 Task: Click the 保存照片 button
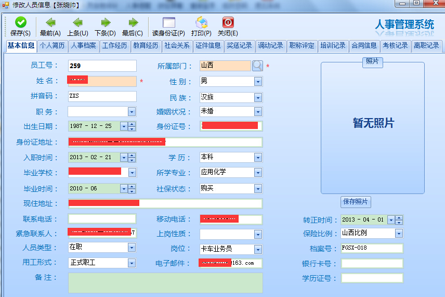tap(356, 202)
